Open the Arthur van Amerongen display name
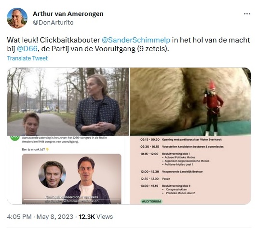258x228 pixels. click(68, 14)
